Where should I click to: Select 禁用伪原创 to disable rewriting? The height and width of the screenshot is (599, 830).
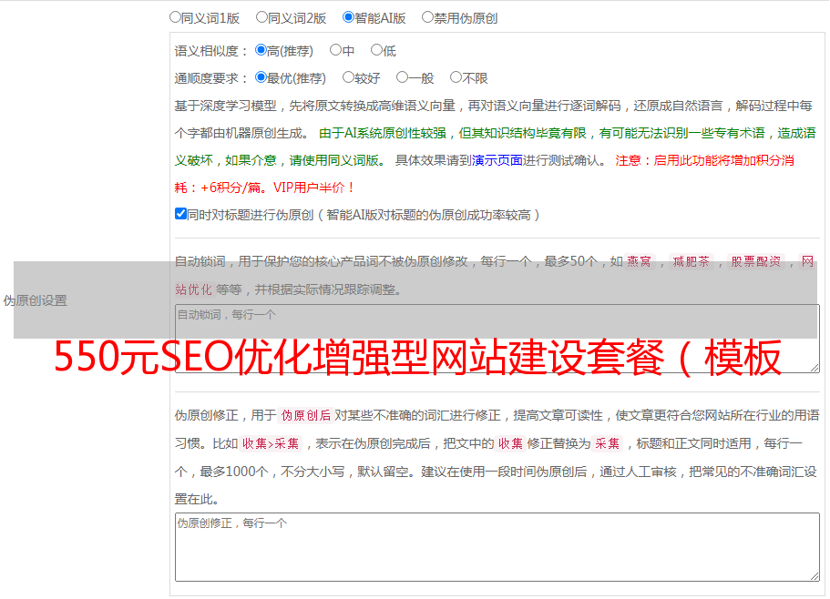click(428, 17)
